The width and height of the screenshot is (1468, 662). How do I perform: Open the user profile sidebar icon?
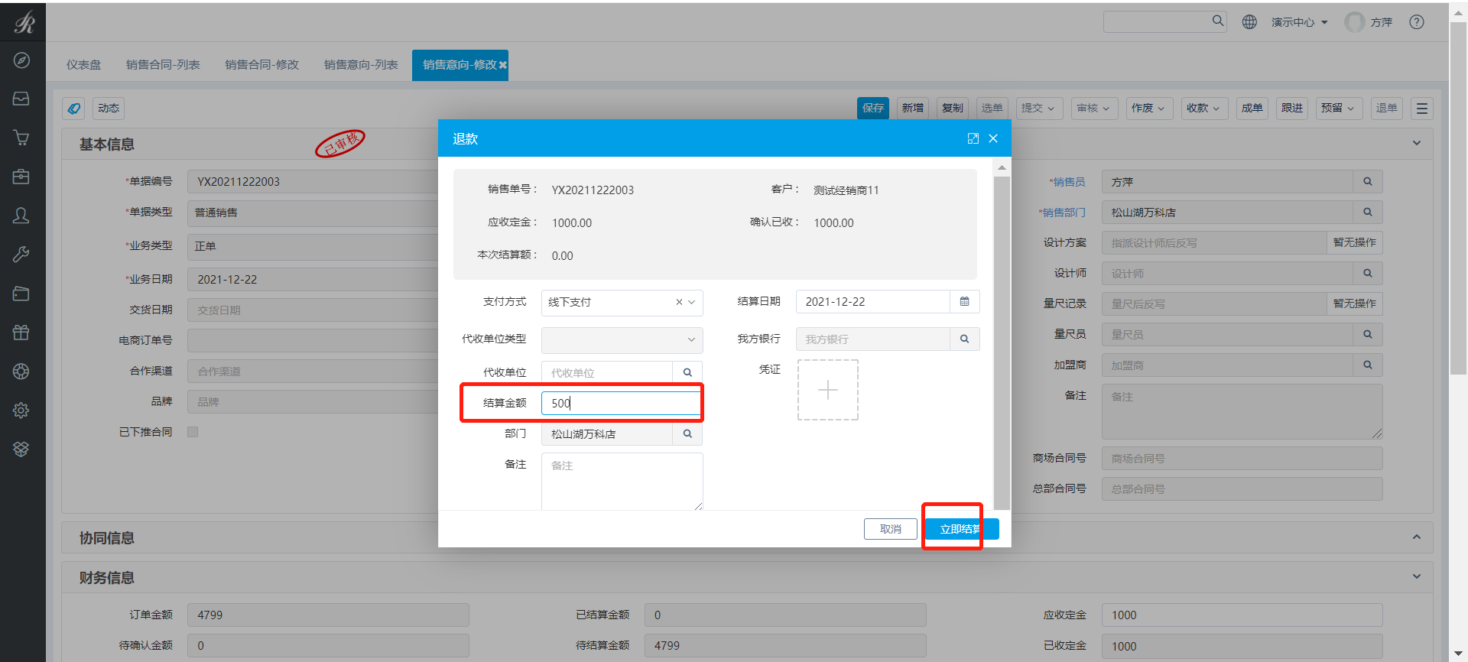pyautogui.click(x=21, y=216)
